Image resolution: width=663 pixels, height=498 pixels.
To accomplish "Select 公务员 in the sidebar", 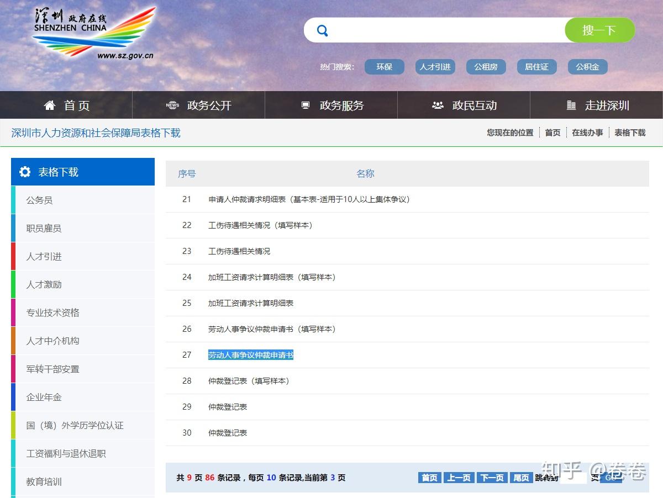I will click(x=83, y=200).
